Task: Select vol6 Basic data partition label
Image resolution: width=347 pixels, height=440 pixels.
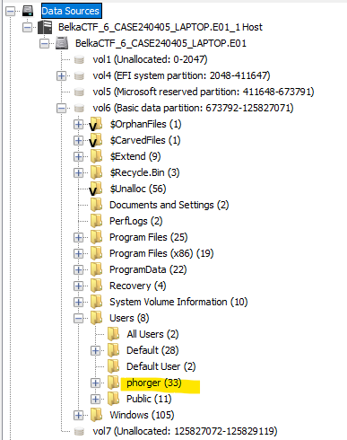Action: coord(193,108)
